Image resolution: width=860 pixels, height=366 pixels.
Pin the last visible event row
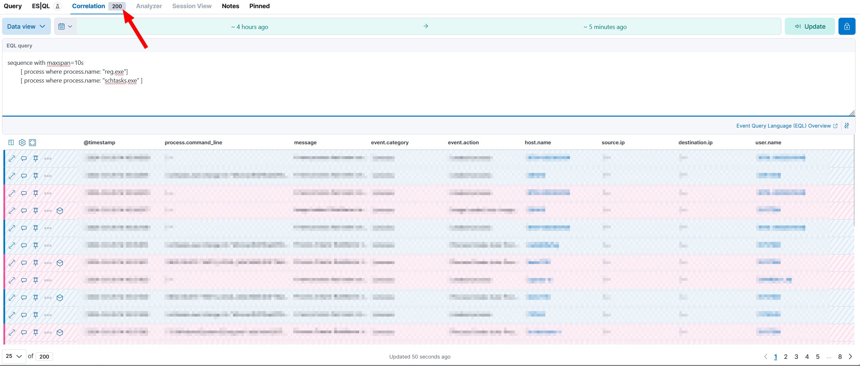pos(36,333)
